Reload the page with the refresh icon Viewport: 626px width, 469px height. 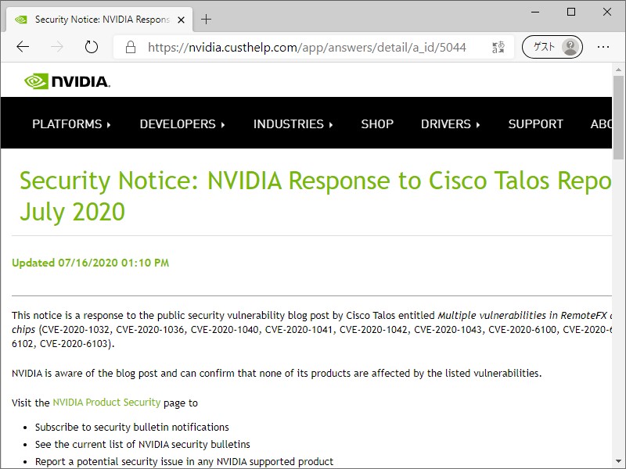[92, 47]
